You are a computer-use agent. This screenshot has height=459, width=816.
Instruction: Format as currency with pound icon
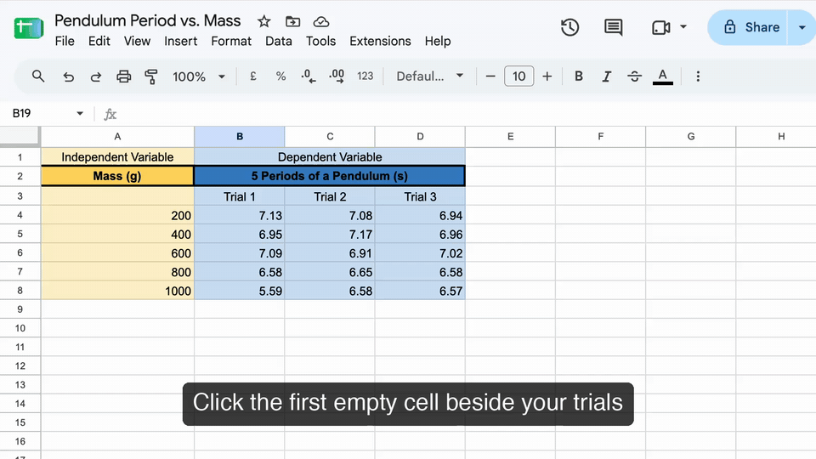coord(253,76)
